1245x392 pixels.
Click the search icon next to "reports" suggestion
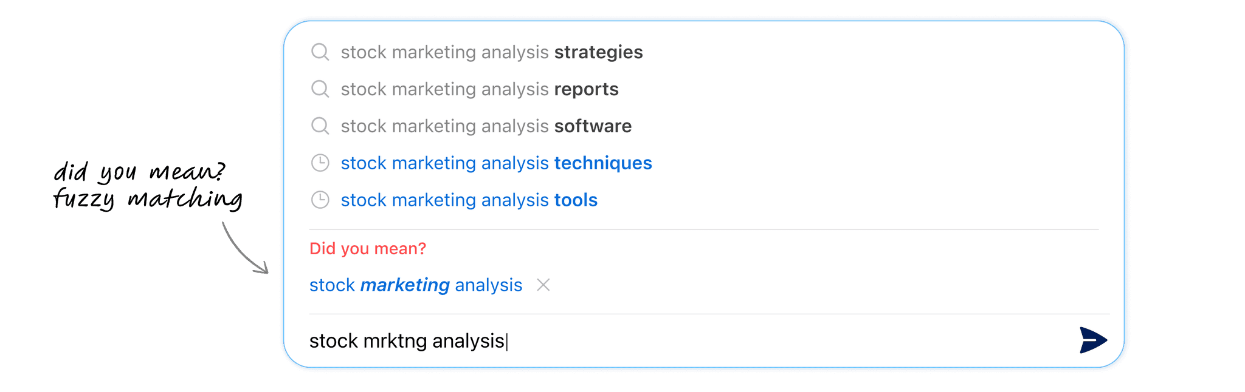(320, 89)
